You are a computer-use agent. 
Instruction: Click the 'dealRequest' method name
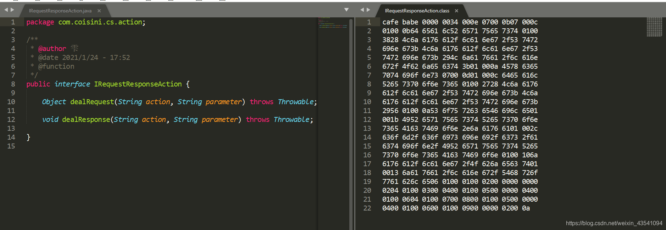(92, 102)
